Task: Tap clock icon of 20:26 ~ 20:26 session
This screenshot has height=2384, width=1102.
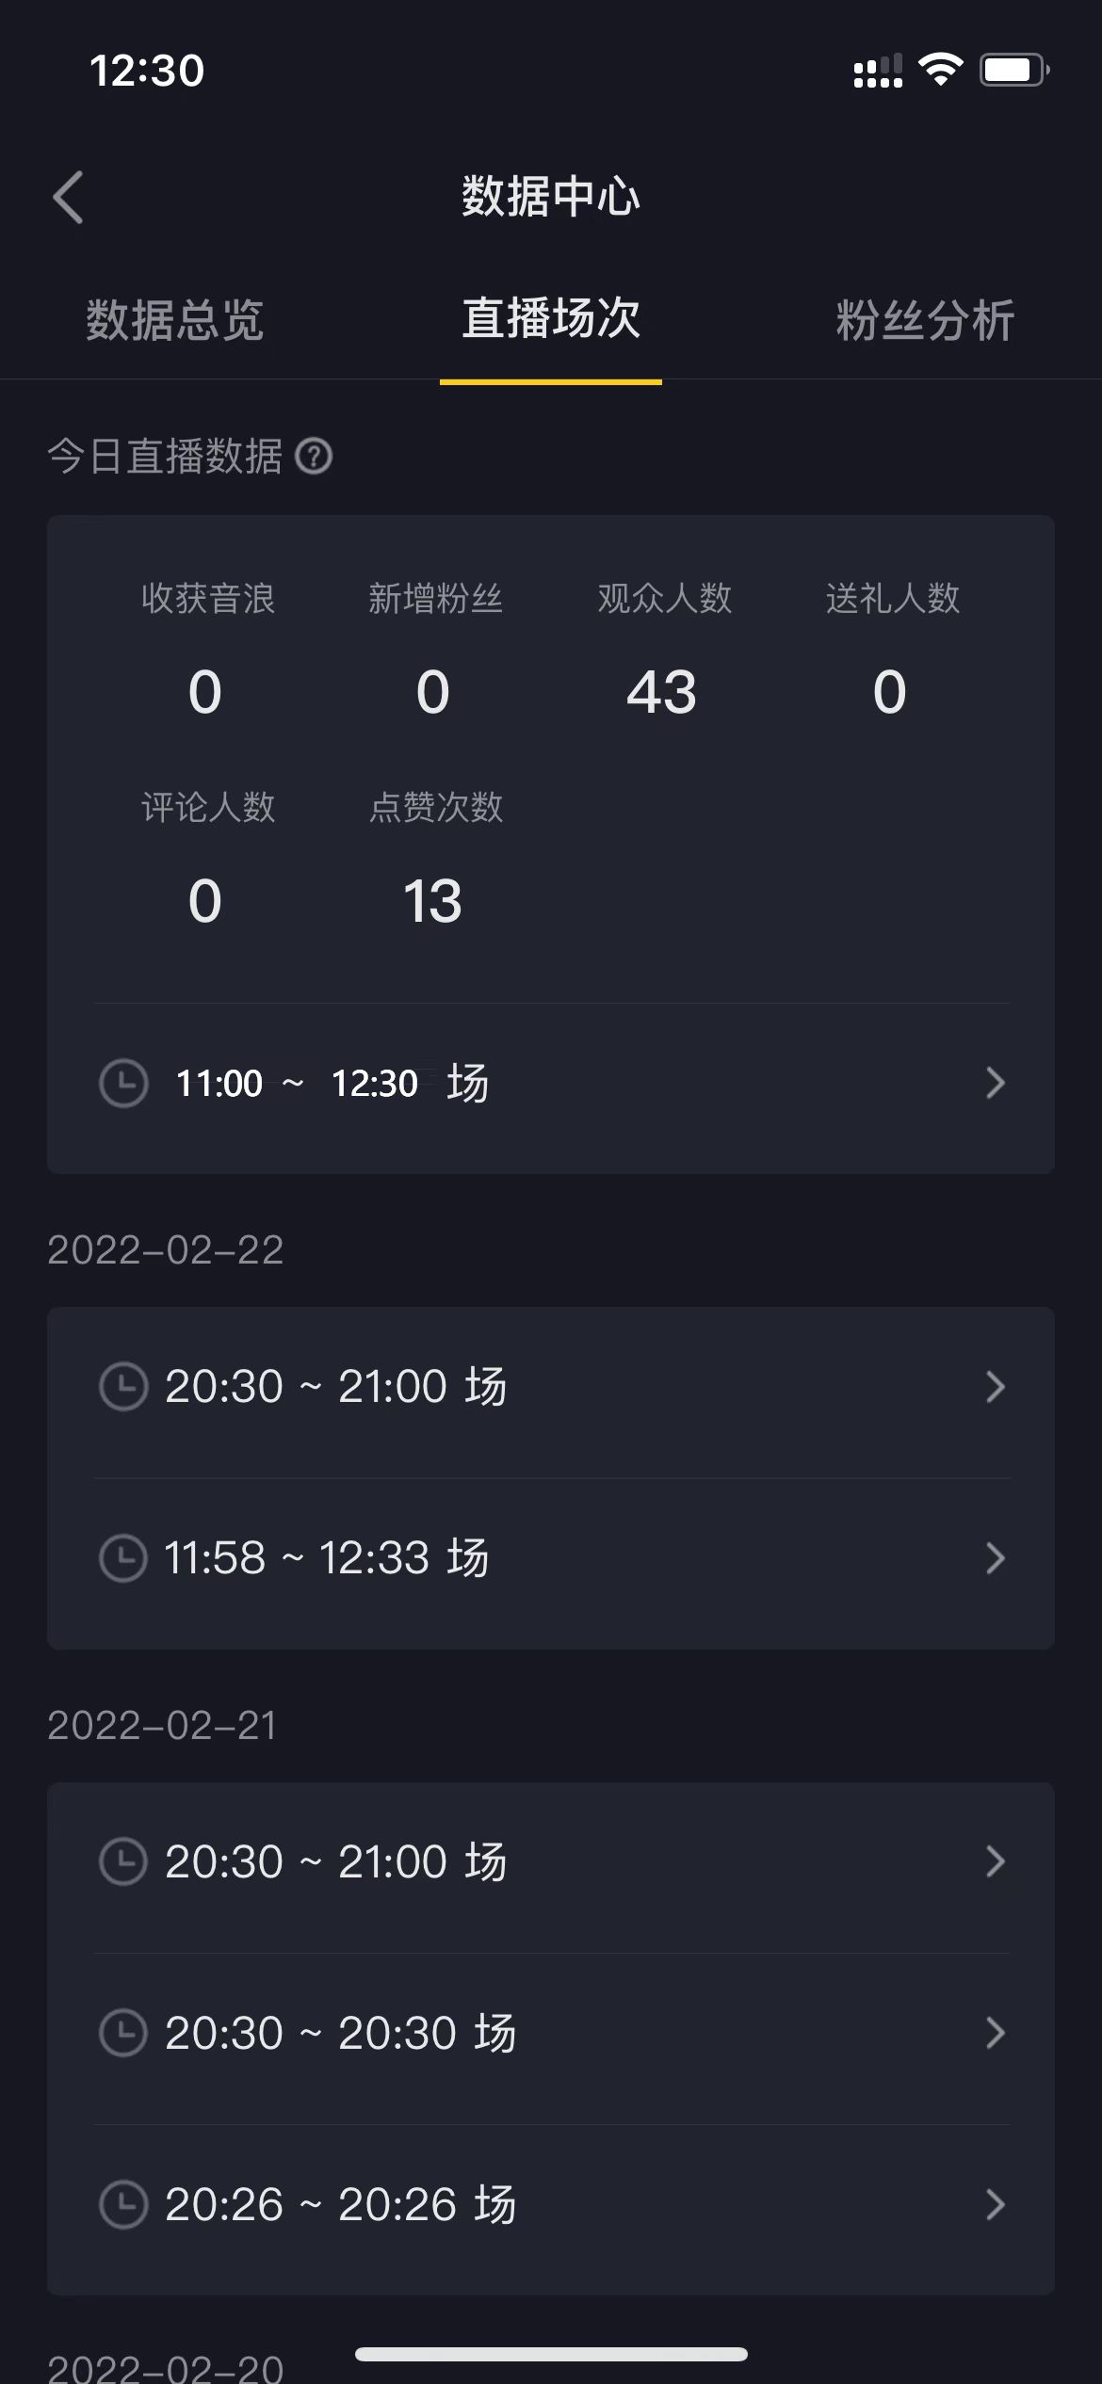Action: [123, 2204]
